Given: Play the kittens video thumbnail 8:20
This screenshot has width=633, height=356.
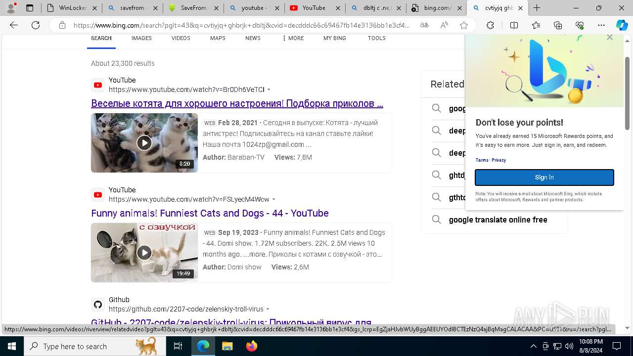Looking at the screenshot, I should click(x=144, y=143).
